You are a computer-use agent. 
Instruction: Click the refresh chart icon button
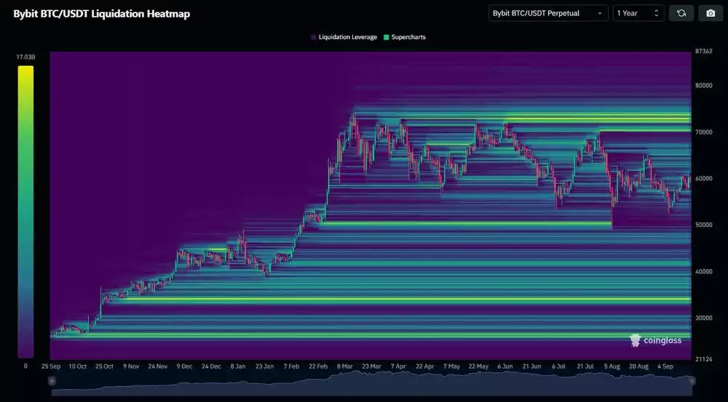pyautogui.click(x=681, y=13)
